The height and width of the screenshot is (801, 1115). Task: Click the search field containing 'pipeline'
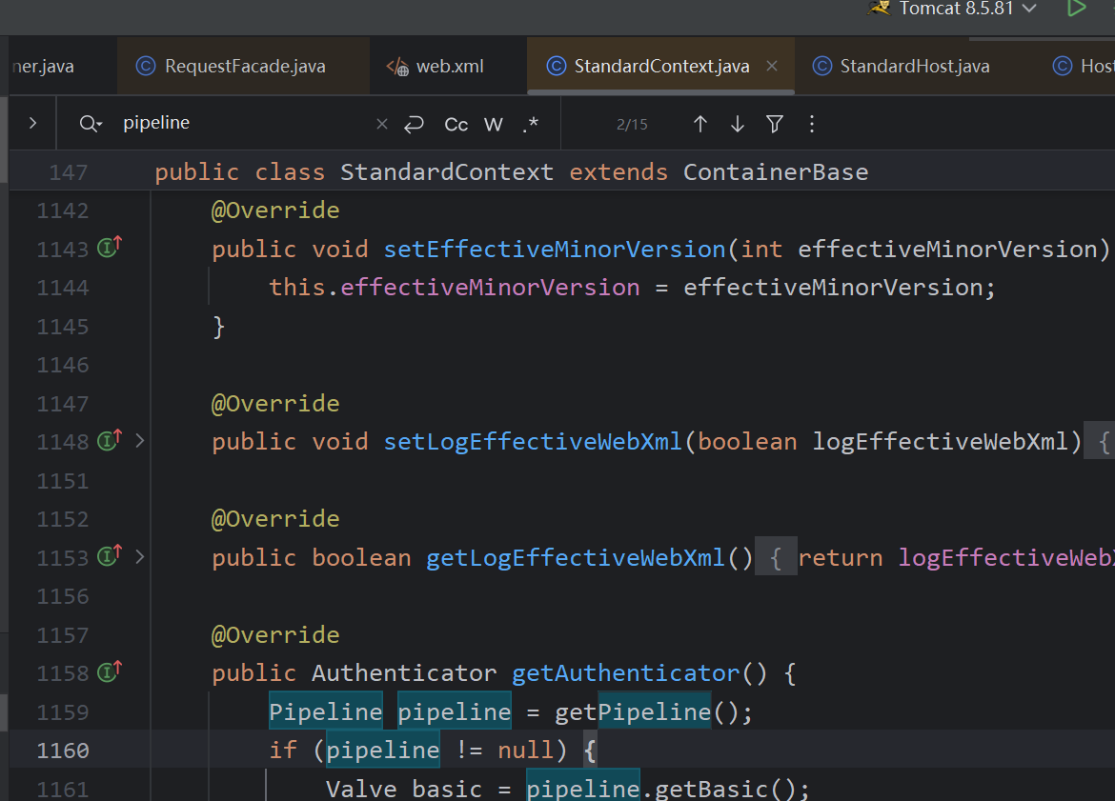click(238, 123)
